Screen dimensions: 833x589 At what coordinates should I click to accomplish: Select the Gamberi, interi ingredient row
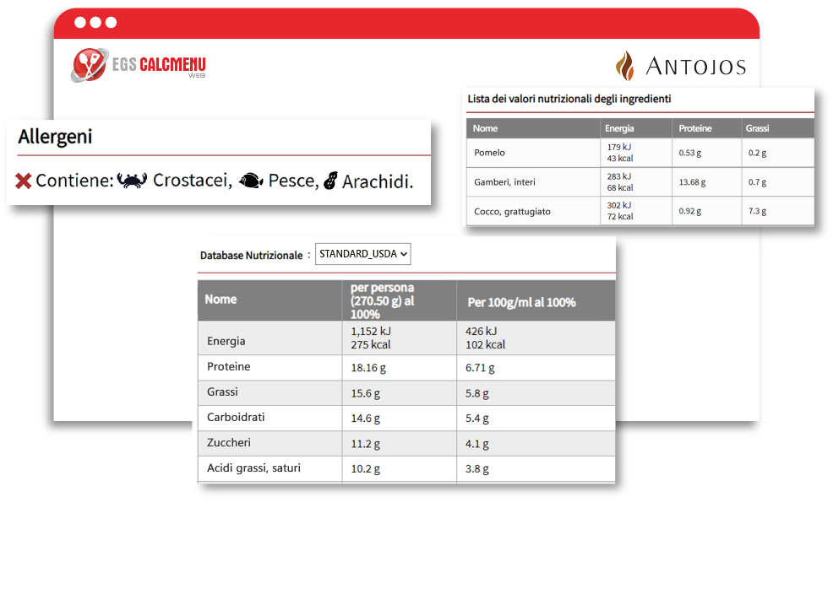504,182
